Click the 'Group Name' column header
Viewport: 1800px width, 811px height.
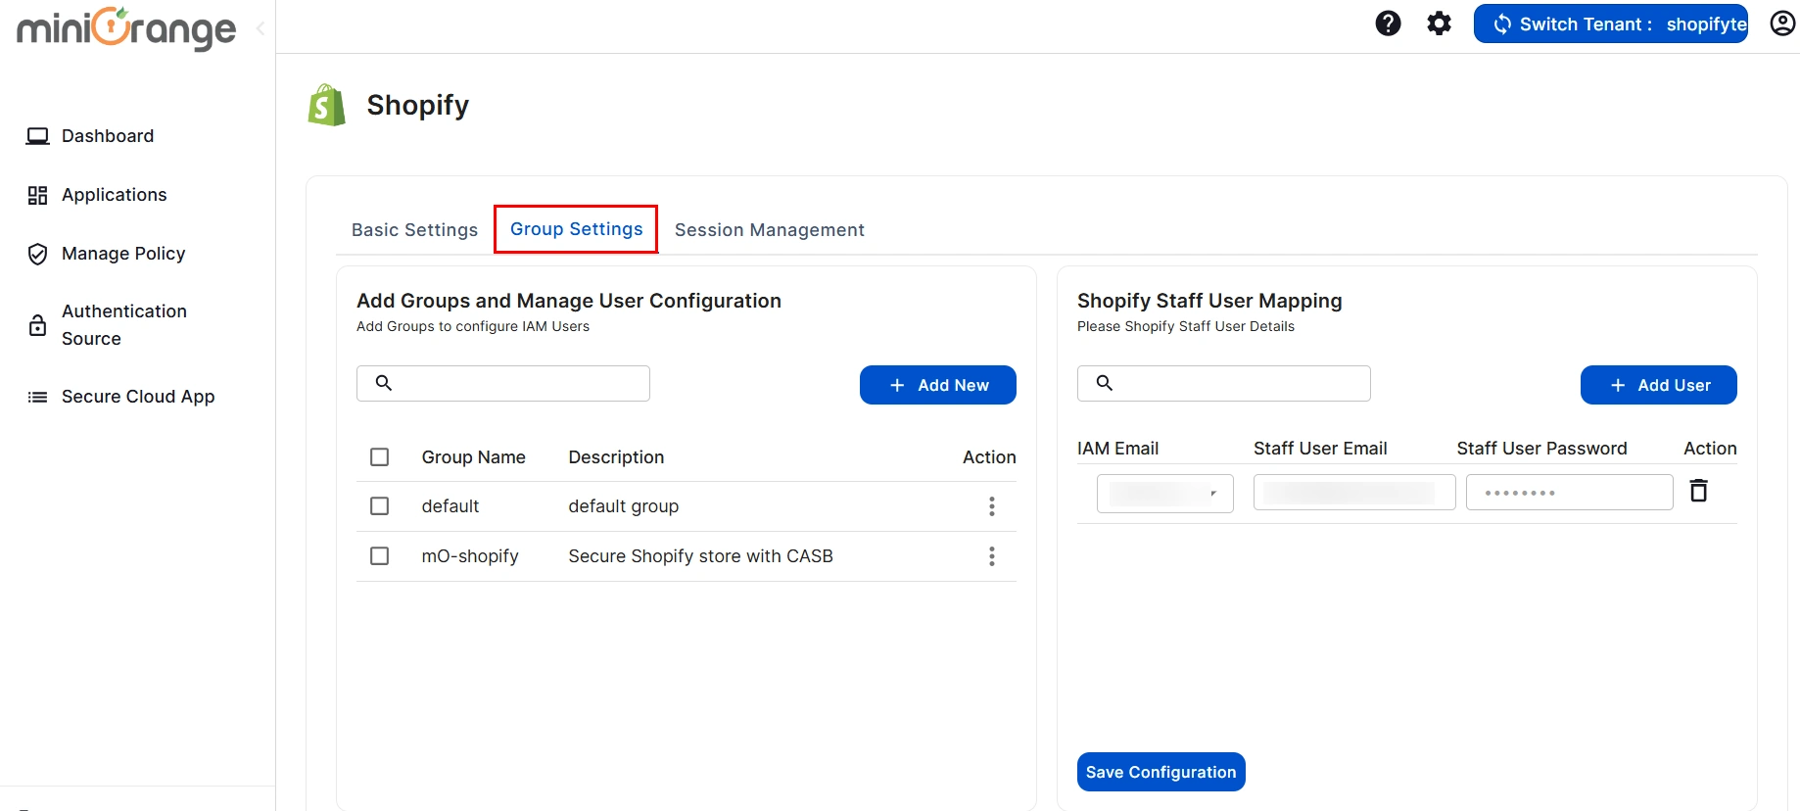tap(473, 457)
